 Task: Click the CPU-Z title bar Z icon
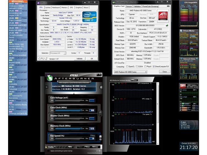tap(38, 3)
